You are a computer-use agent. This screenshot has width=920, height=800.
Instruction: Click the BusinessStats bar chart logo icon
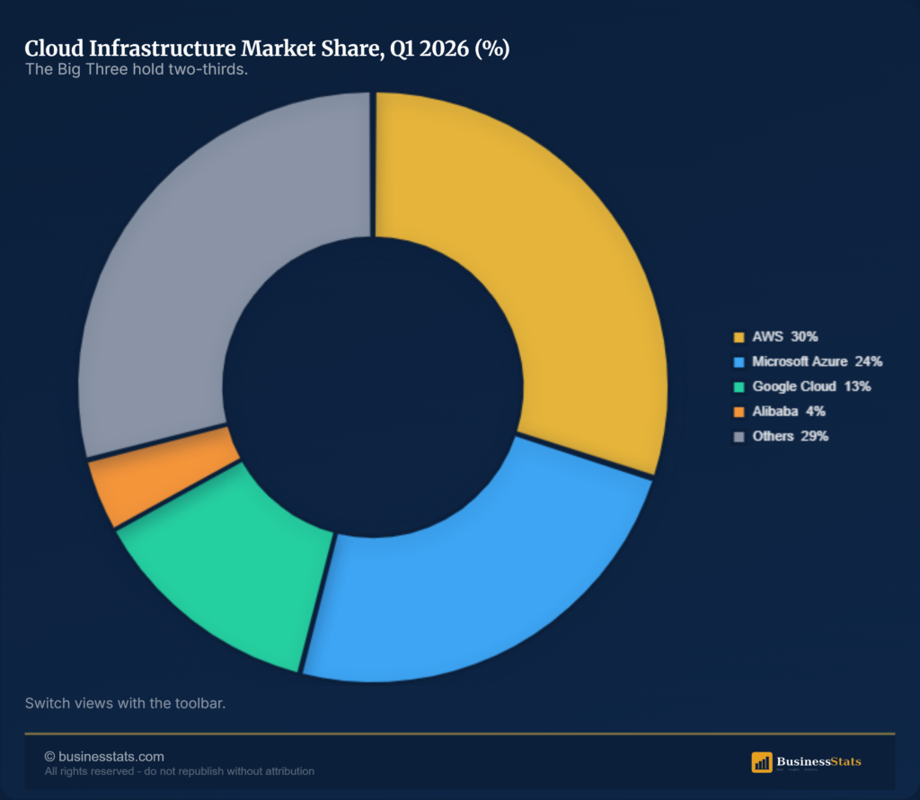[762, 762]
